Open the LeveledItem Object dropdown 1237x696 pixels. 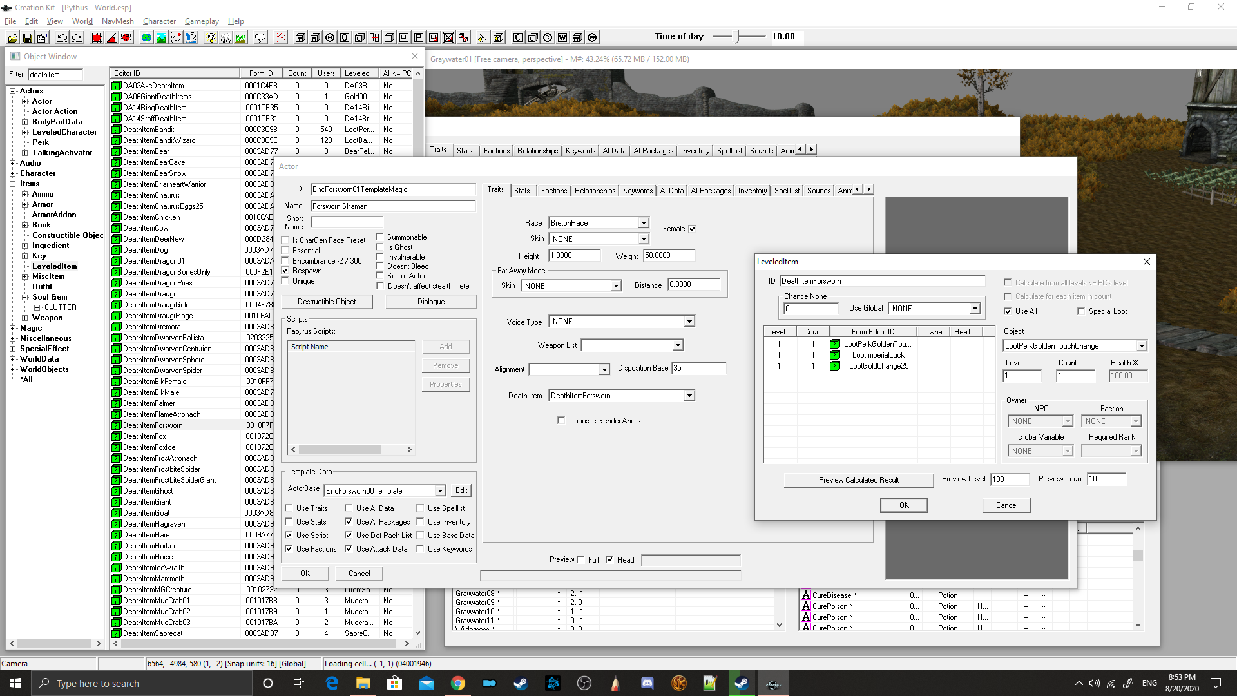point(1141,346)
